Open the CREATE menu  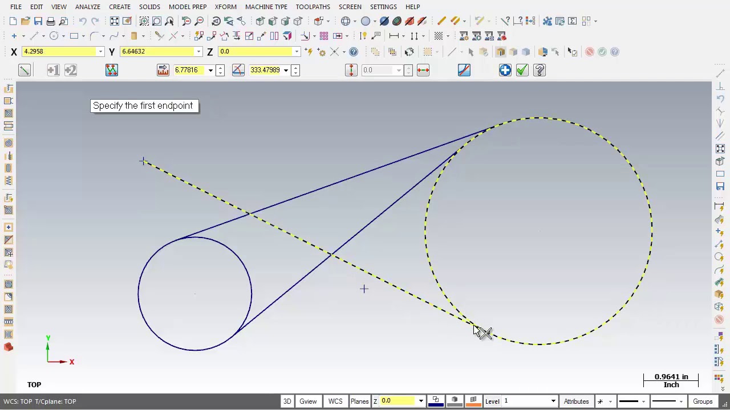tap(120, 7)
